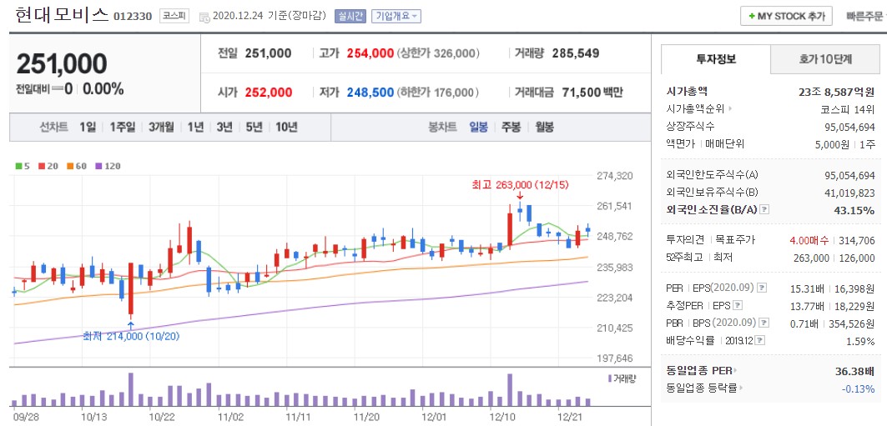
Task: Select the 1일 line chart period
Action: [88, 127]
